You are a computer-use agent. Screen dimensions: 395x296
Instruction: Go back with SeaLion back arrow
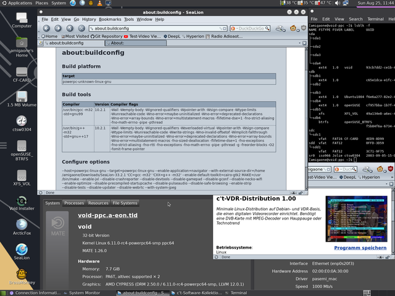46,28
